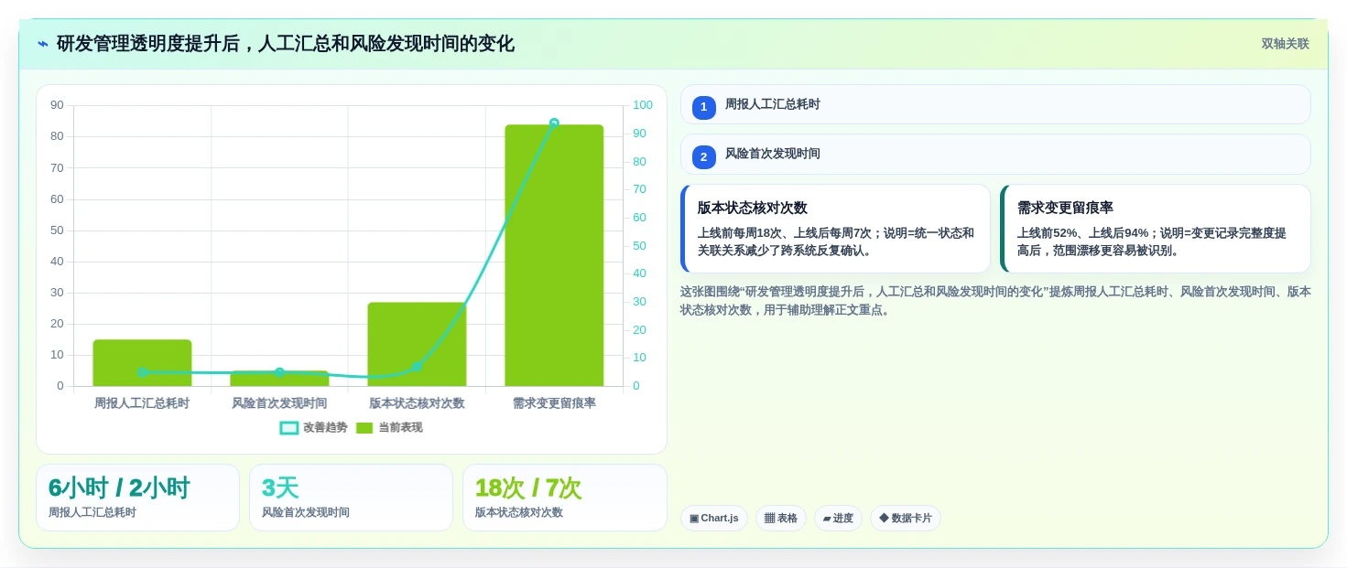Viewport: 1347px width, 568px height.
Task: Click the x-axis label 需求变更留痕率
Action: coord(554,403)
